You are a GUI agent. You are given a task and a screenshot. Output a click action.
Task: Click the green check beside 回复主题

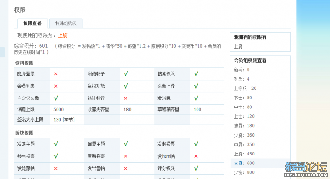pos(126,144)
